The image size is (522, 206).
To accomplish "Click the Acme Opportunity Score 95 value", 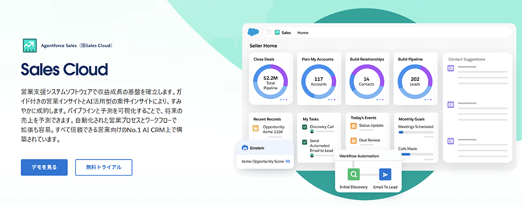I will coord(287,161).
